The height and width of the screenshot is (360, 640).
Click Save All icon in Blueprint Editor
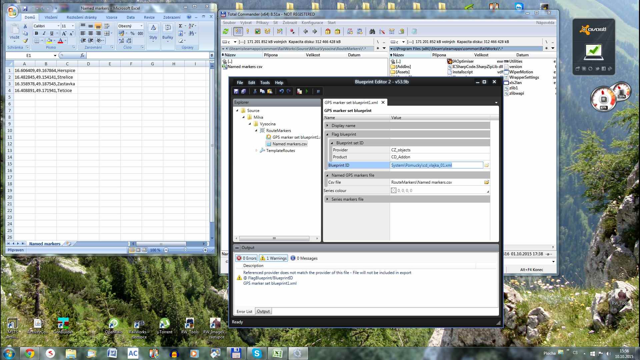point(244,91)
